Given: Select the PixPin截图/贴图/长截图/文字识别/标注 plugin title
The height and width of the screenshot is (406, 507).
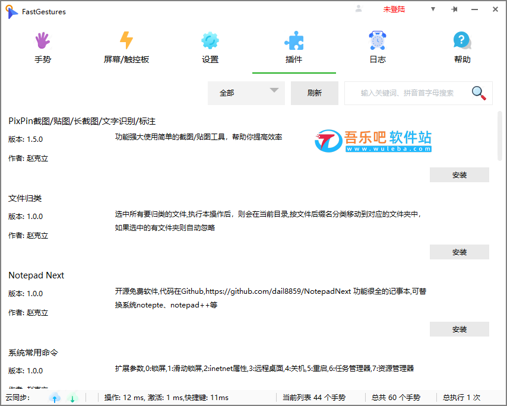Looking at the screenshot, I should (82, 121).
